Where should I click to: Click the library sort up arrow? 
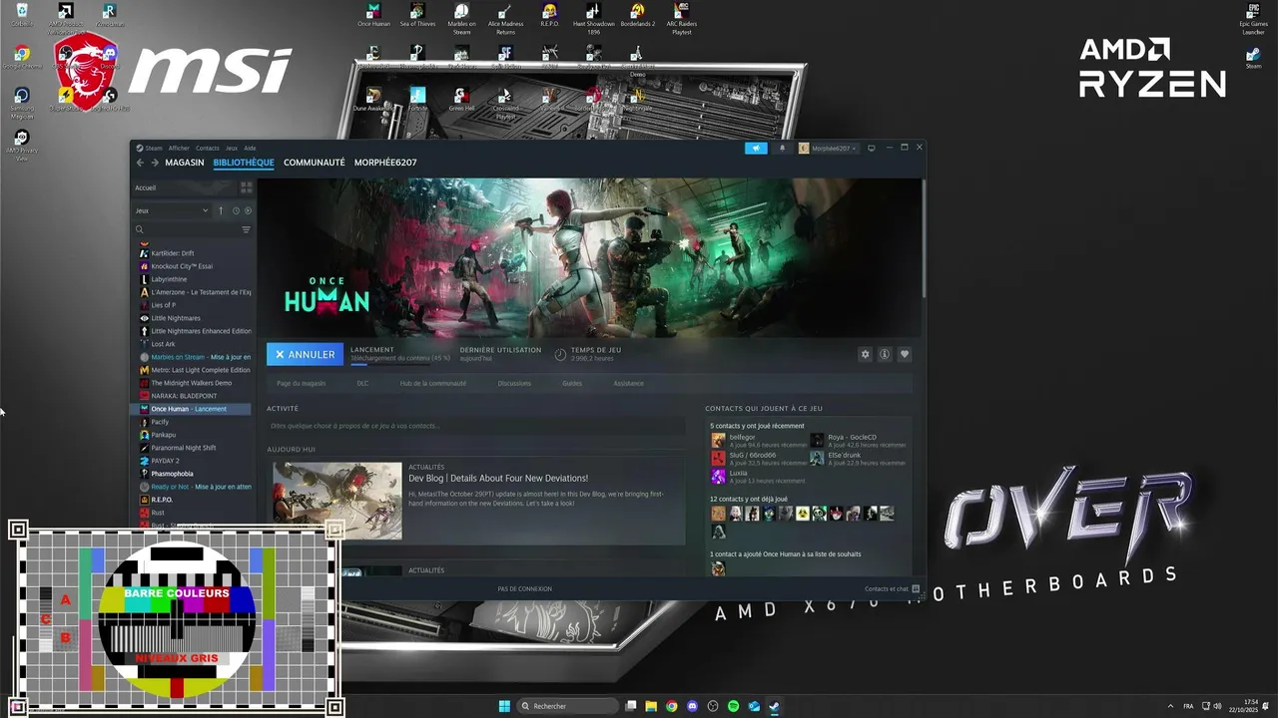pos(221,210)
